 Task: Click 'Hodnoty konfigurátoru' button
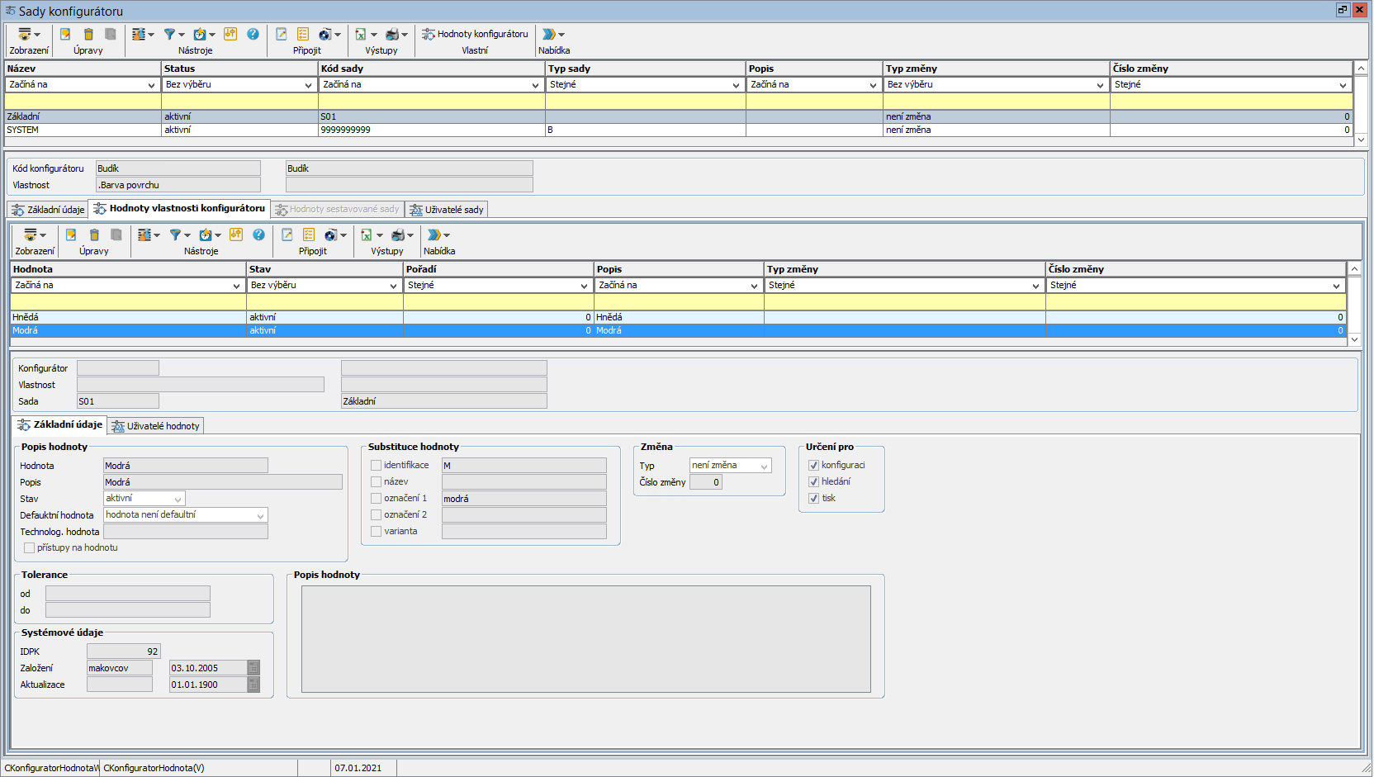click(x=475, y=34)
